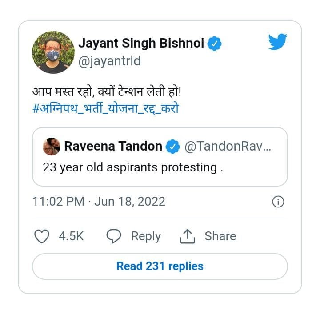
Task: Click the heart like icon
Action: tap(42, 236)
